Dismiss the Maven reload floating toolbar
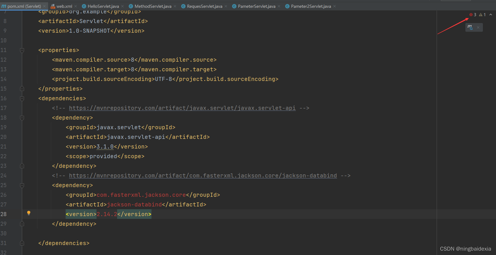Screen dimensions: 496x255 point(478,27)
